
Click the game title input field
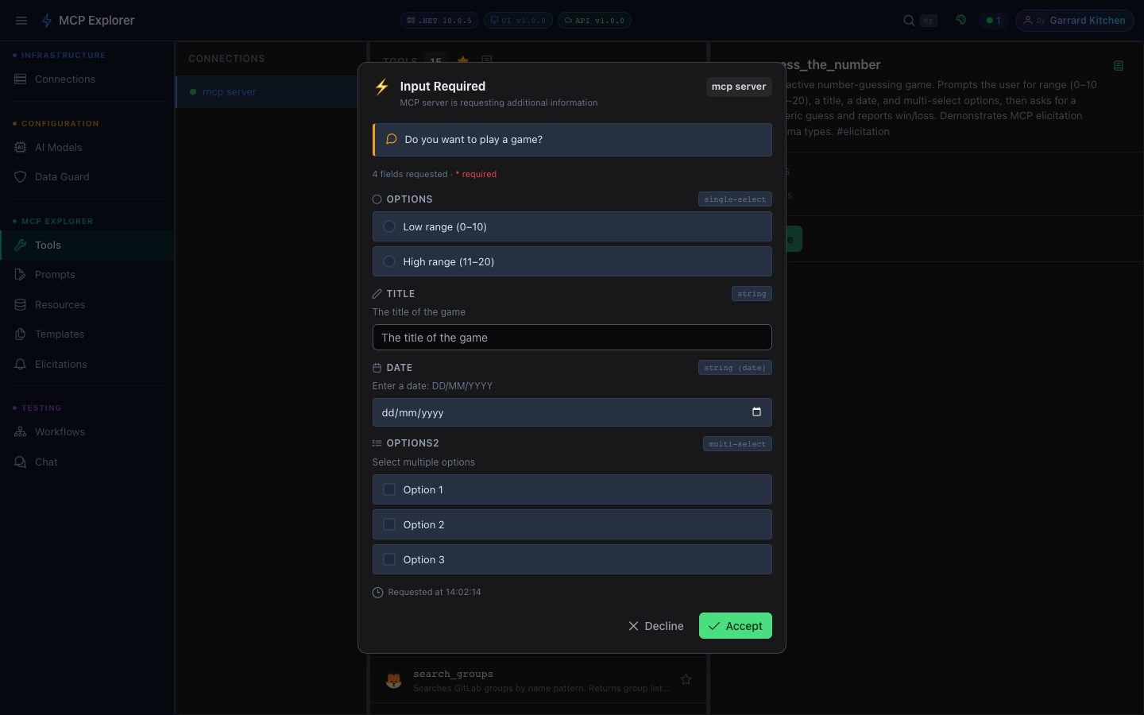572,337
